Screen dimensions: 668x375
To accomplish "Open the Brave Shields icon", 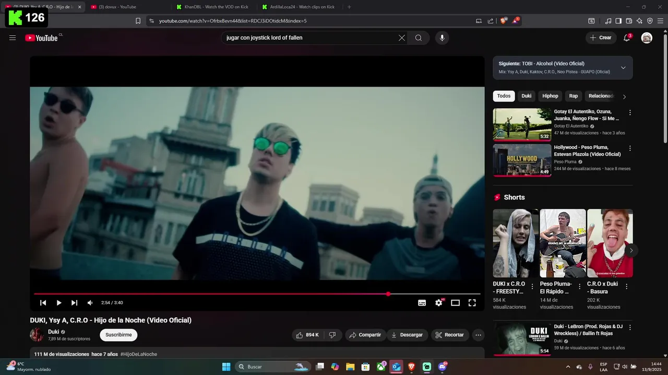I will pos(504,21).
